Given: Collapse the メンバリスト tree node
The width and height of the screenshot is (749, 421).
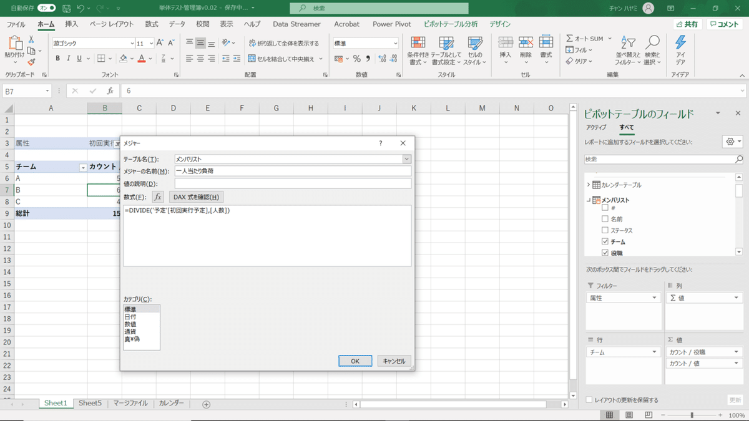Looking at the screenshot, I should click(x=588, y=200).
